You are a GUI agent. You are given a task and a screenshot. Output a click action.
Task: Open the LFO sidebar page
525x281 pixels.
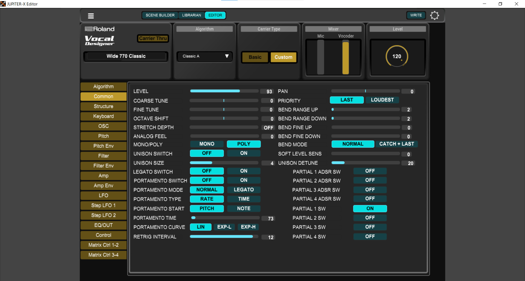103,195
